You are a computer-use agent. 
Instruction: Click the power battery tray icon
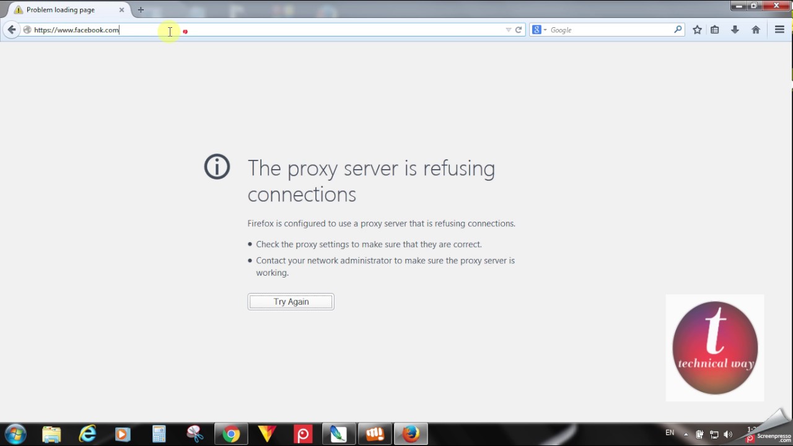click(x=699, y=434)
